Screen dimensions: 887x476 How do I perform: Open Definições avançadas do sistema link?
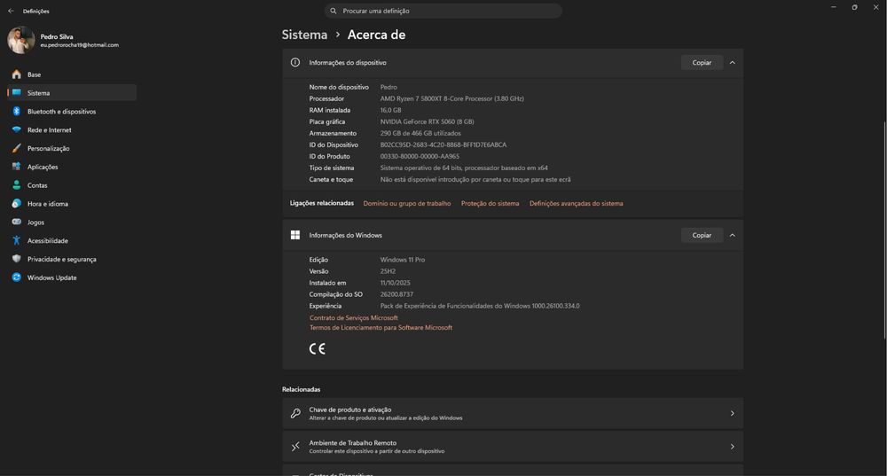click(576, 204)
